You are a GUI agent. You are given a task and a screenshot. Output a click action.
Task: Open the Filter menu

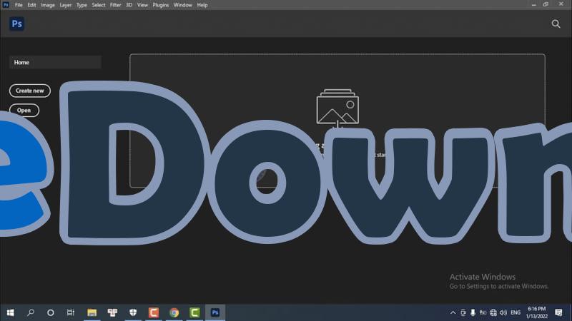click(x=115, y=5)
